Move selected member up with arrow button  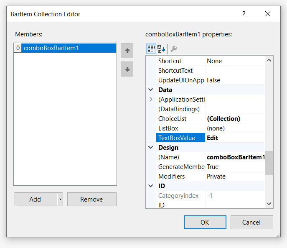[127, 51]
